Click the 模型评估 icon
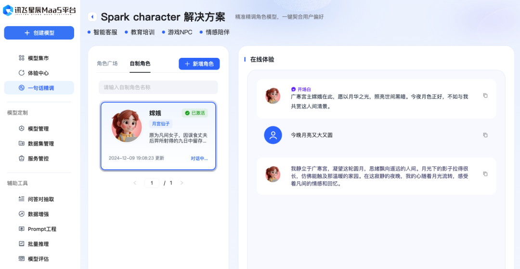Image resolution: width=520 pixels, height=269 pixels. pos(22,259)
